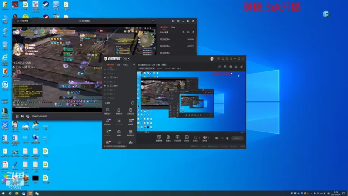Click the edit button beside the stream title
This screenshot has width=348, height=196.
pos(164,65)
